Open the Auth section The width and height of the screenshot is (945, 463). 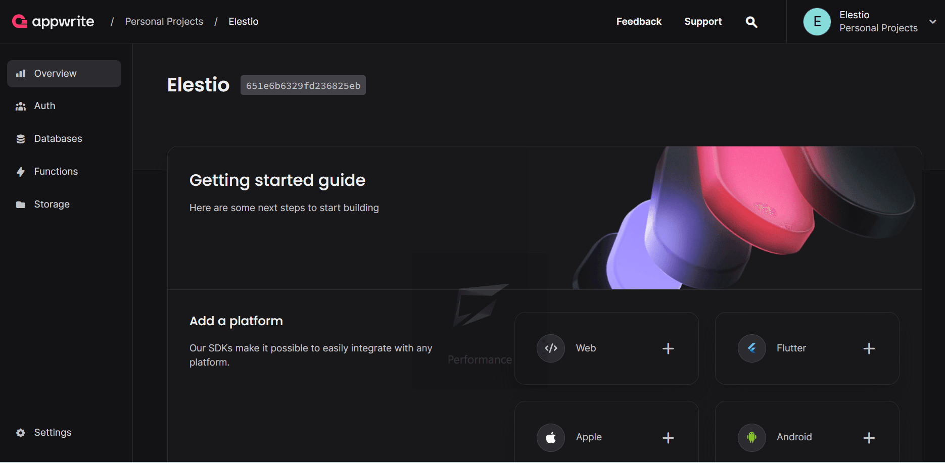(x=44, y=106)
